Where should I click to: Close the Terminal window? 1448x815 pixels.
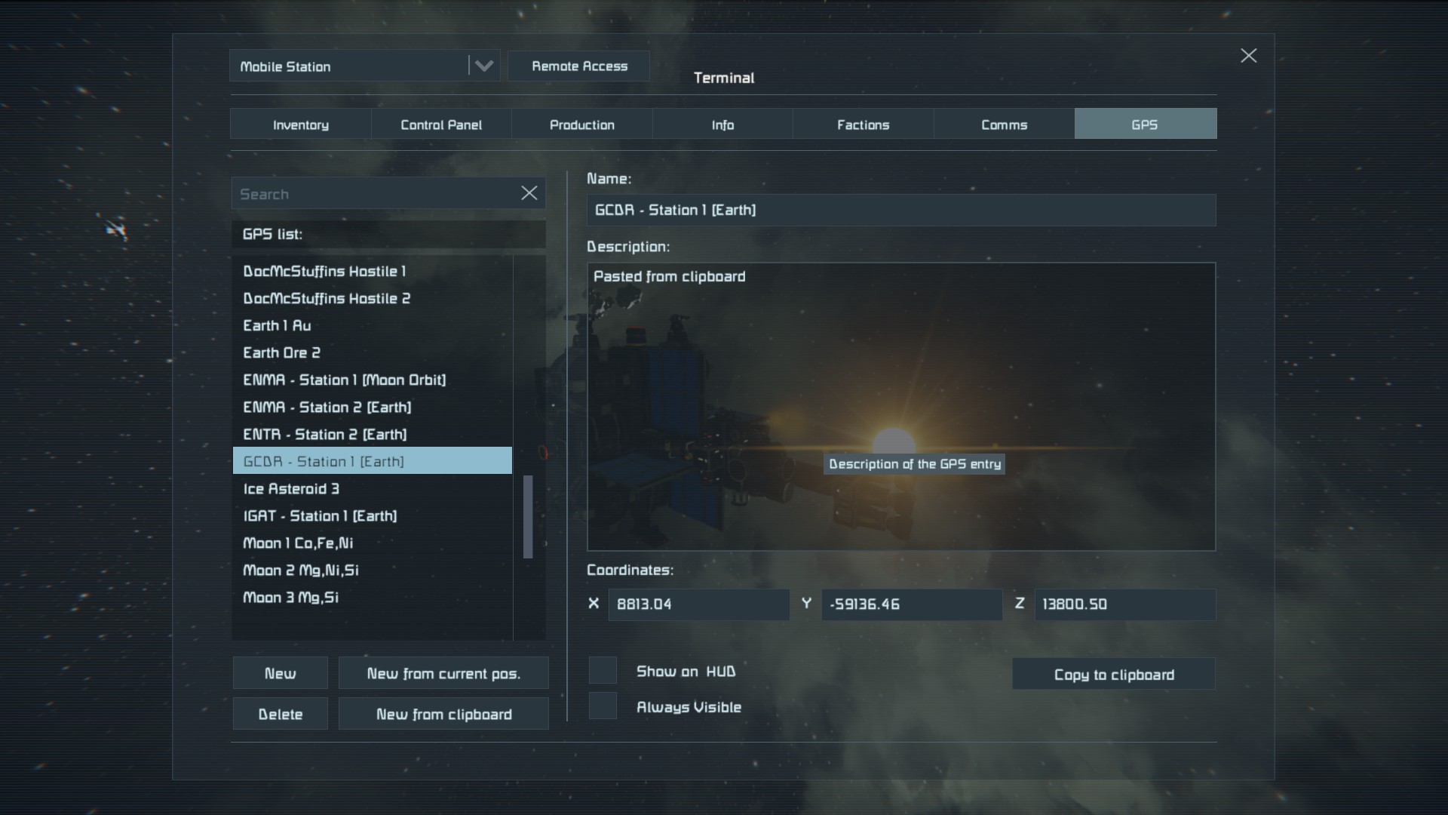[1248, 56]
